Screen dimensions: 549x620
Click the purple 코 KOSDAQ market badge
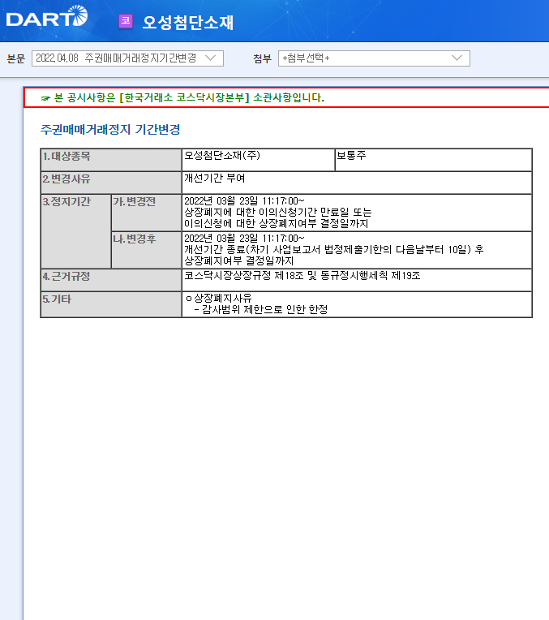126,21
